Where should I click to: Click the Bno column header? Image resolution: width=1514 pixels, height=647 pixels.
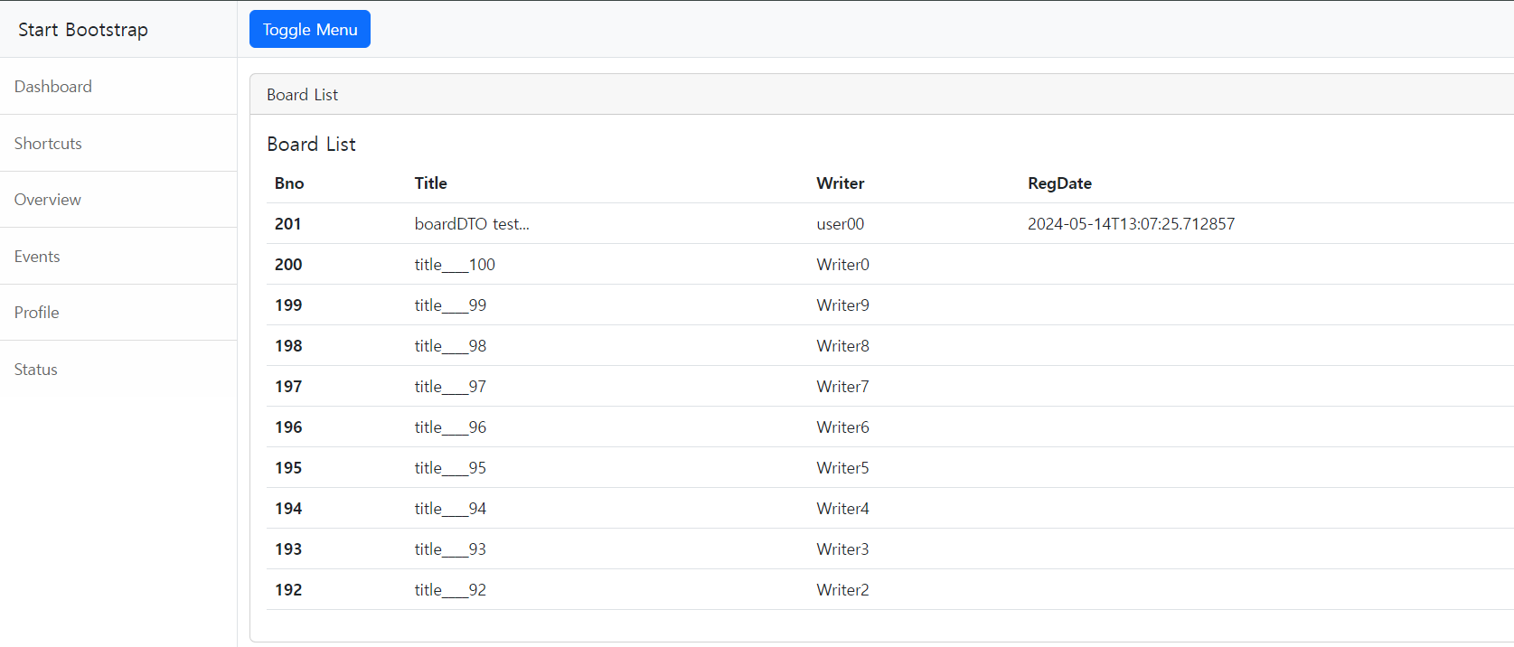click(x=289, y=183)
